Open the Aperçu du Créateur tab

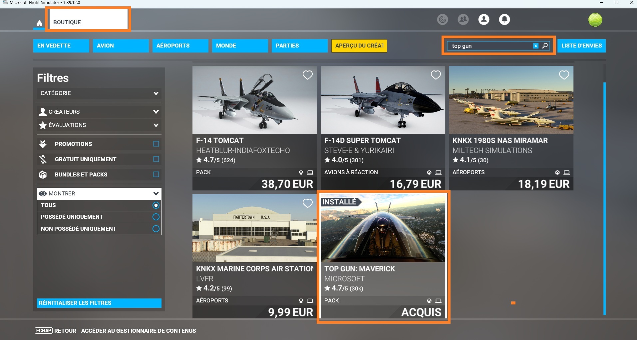click(359, 46)
